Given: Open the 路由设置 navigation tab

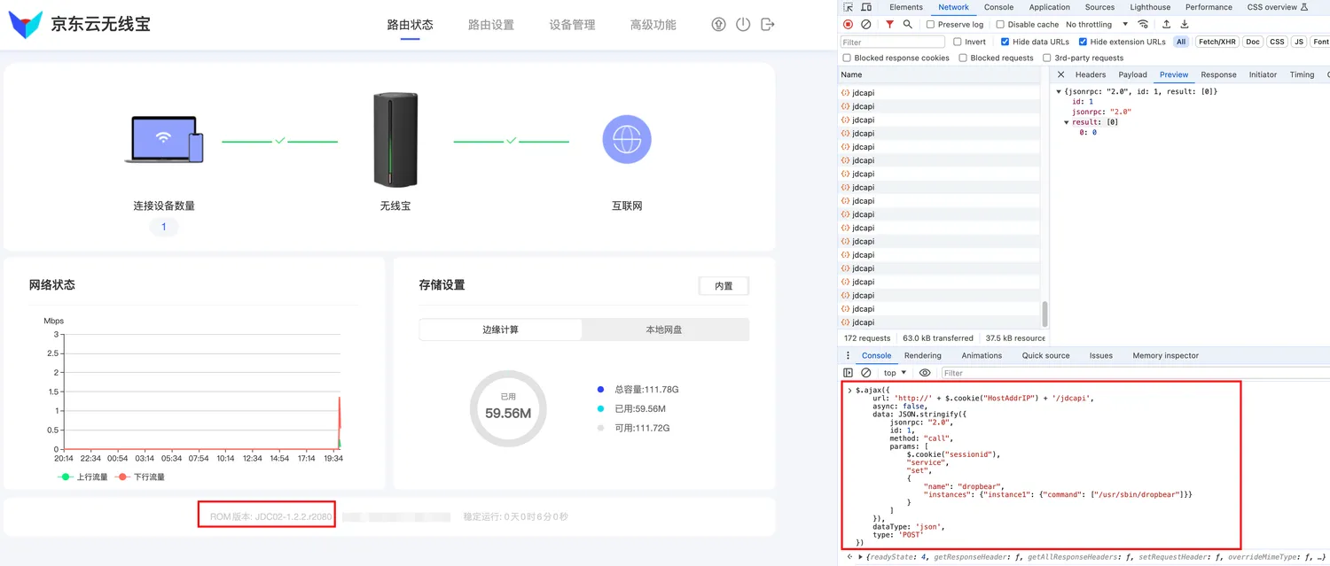Looking at the screenshot, I should pyautogui.click(x=490, y=25).
